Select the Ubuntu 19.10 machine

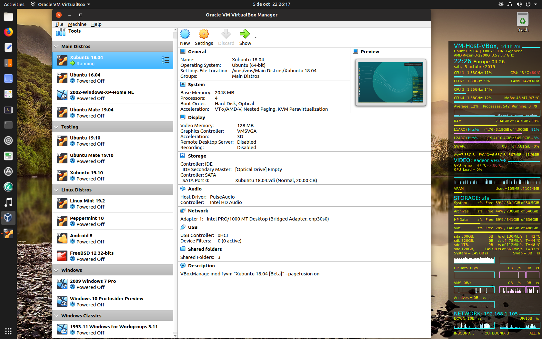(x=113, y=141)
